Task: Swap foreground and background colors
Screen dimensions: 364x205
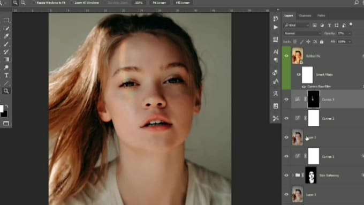Action: click(x=7, y=106)
